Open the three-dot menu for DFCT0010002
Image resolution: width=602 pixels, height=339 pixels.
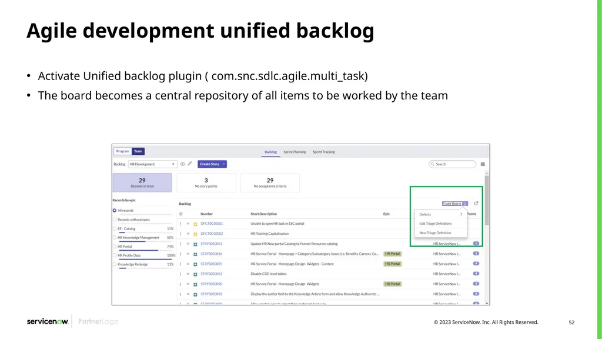[180, 234]
